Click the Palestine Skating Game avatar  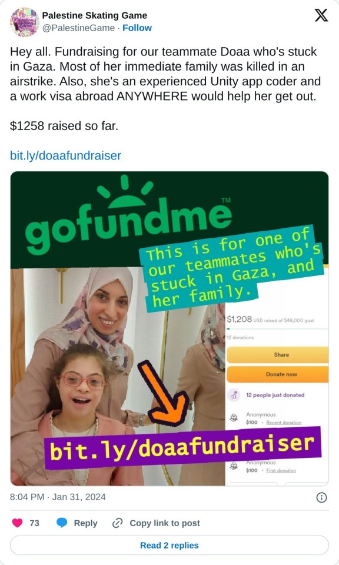coord(25,22)
